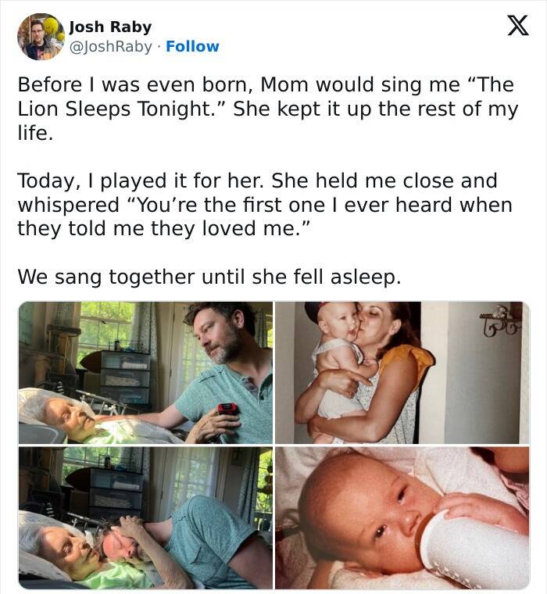Open the @JoshRaby handle link
The image size is (547, 594).
(x=111, y=47)
